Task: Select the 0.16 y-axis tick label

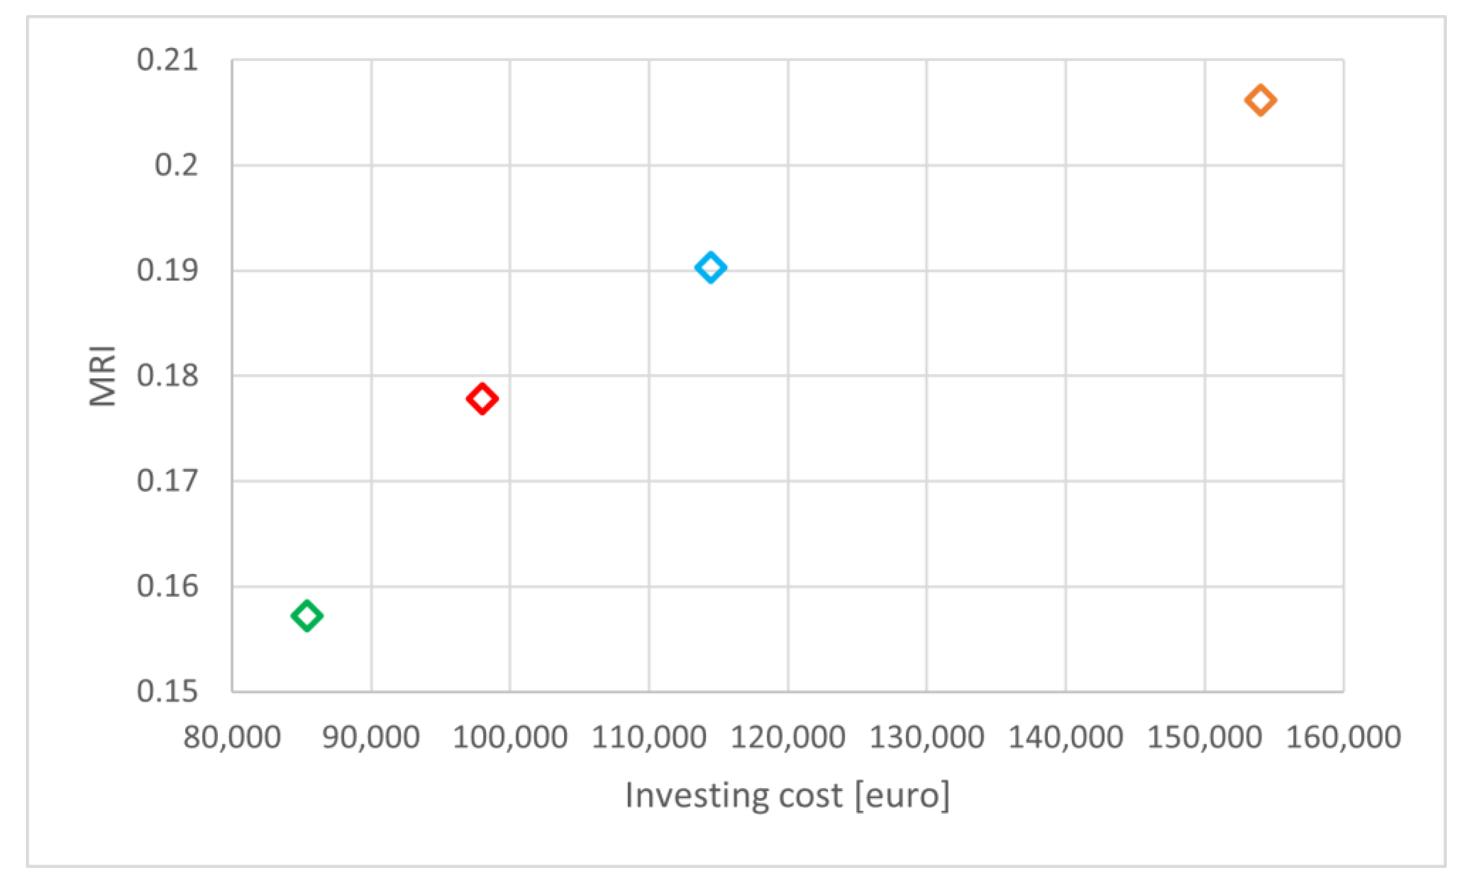Action: [167, 587]
